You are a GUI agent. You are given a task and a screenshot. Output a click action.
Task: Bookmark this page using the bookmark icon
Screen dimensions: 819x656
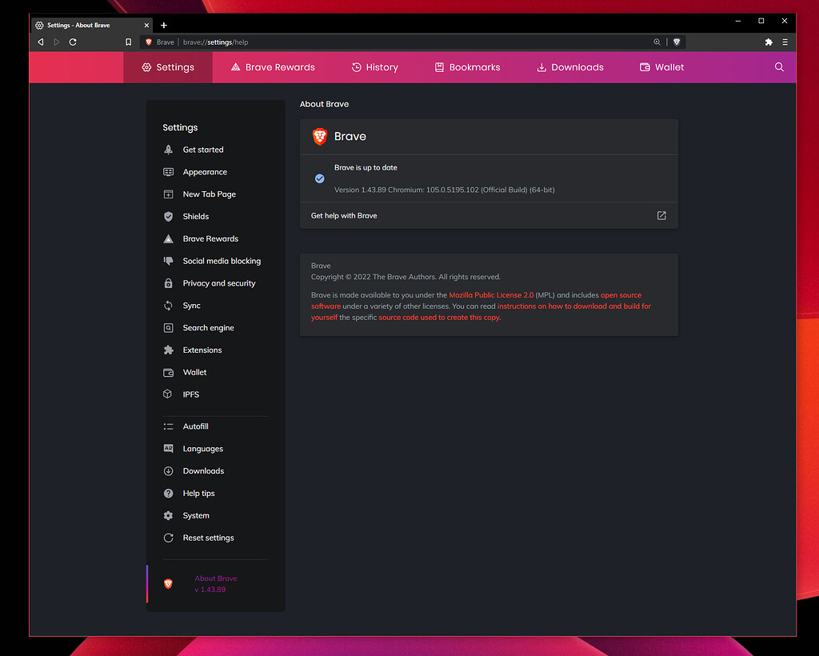tap(128, 42)
